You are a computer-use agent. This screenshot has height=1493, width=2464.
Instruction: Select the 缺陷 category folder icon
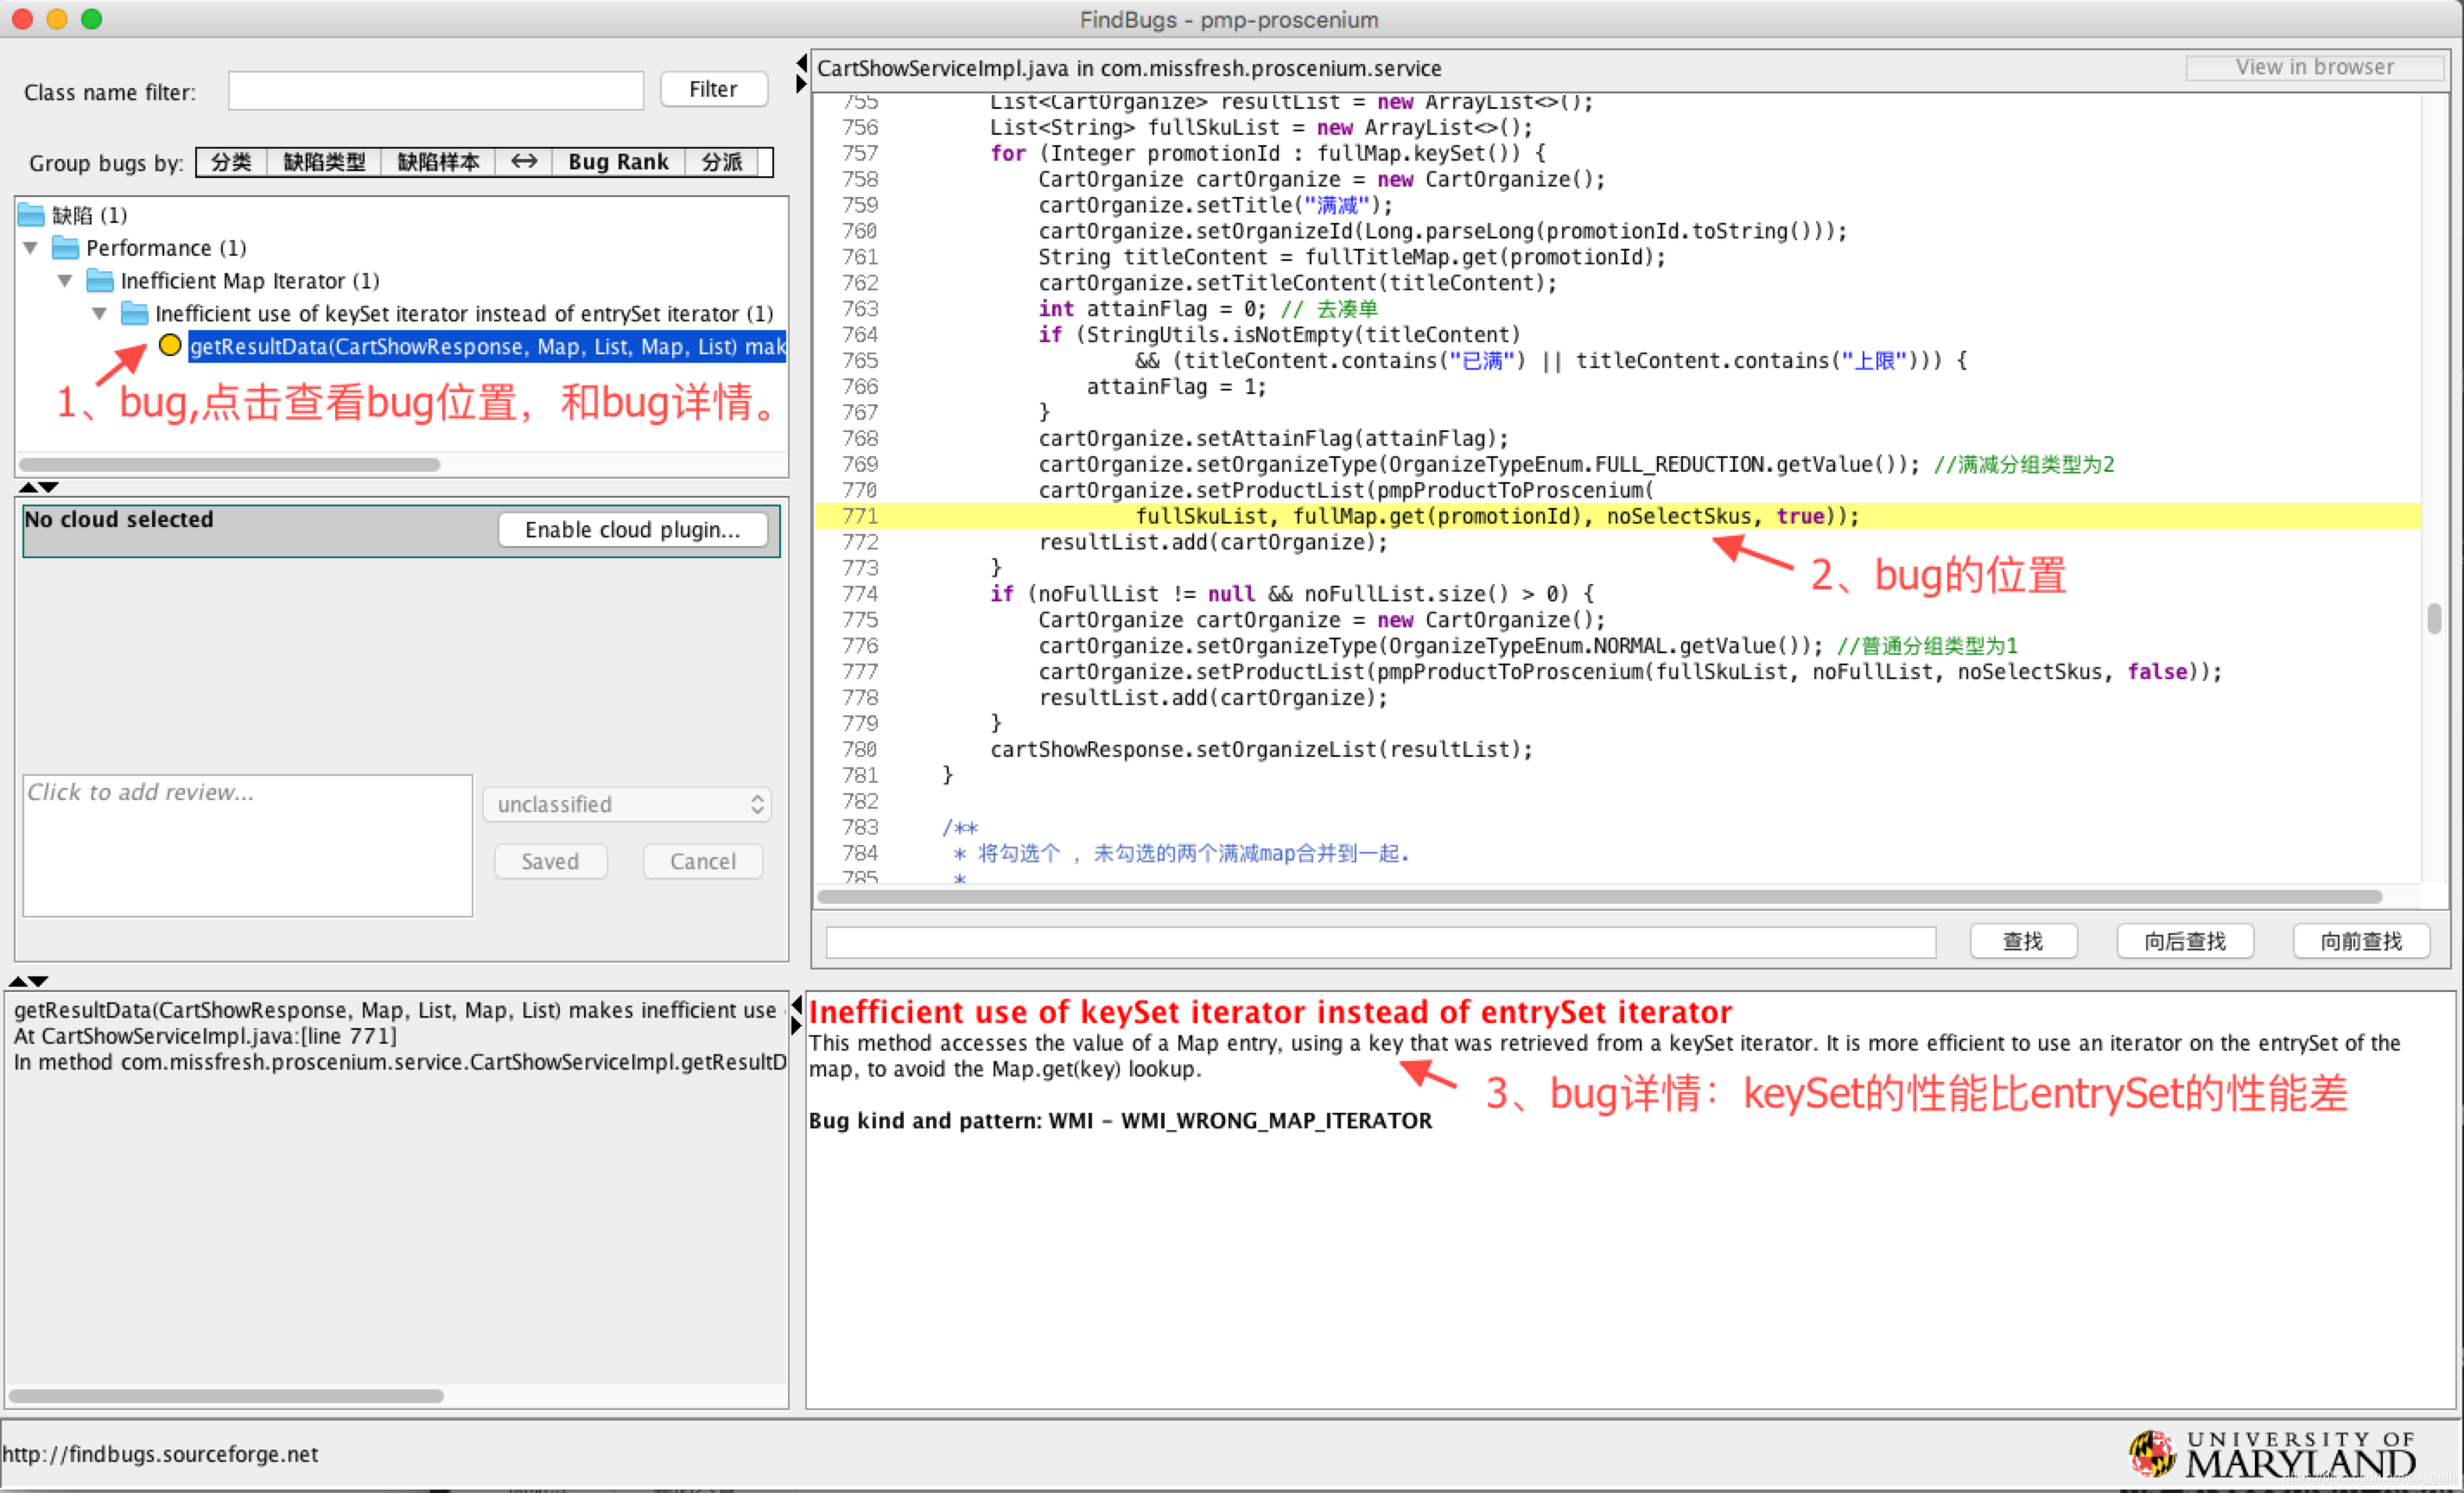(35, 215)
